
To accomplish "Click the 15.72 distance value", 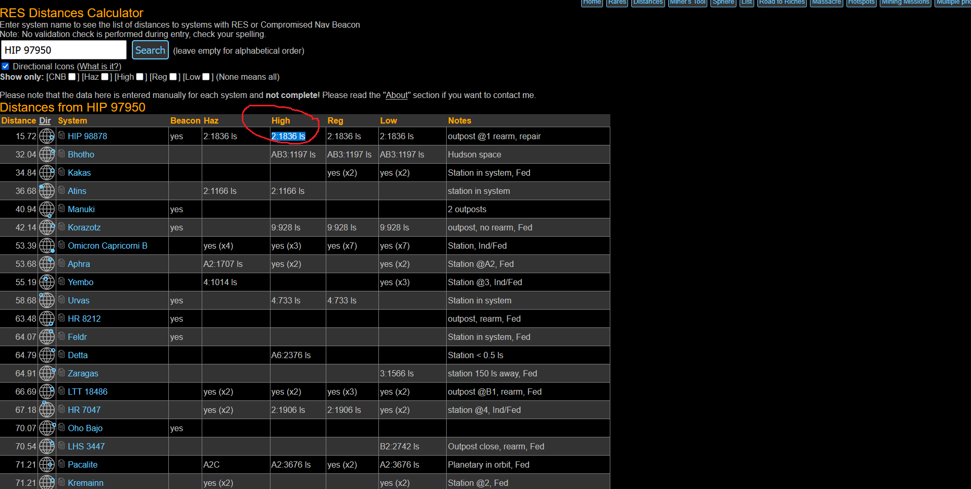I will point(26,137).
